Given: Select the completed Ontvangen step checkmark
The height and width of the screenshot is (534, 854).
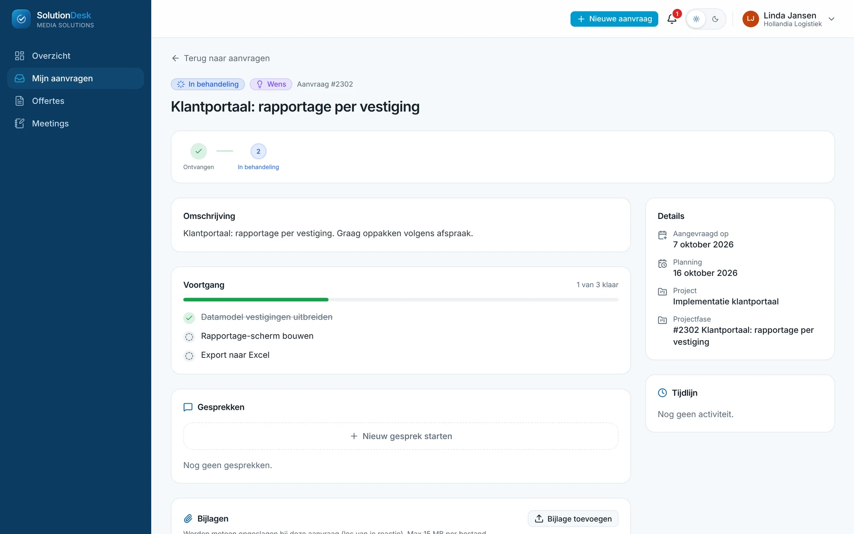Looking at the screenshot, I should pyautogui.click(x=198, y=151).
